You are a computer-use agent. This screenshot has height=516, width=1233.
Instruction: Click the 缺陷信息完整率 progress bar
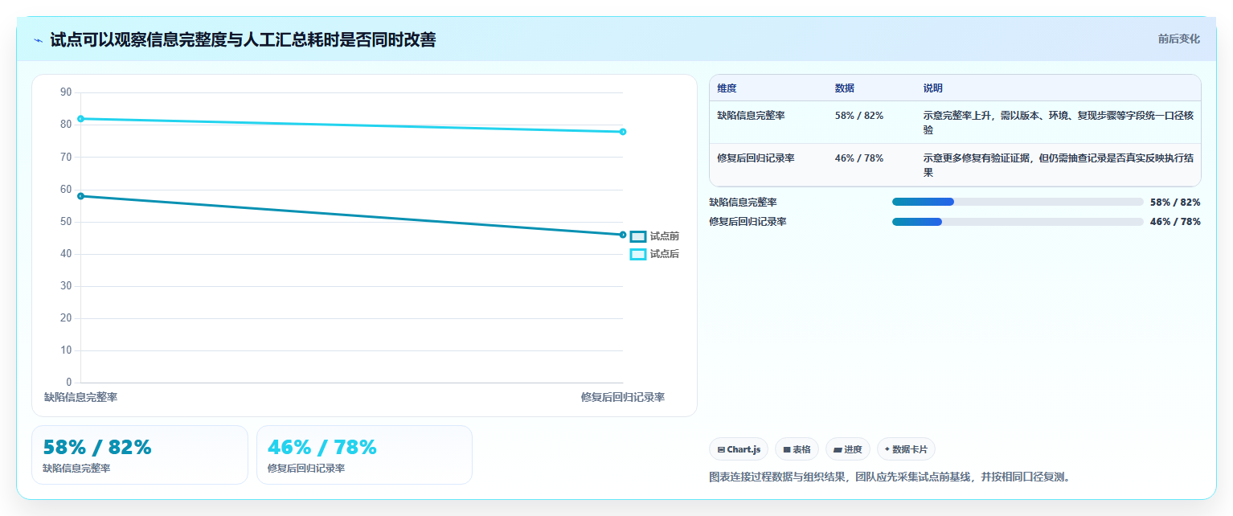1018,202
